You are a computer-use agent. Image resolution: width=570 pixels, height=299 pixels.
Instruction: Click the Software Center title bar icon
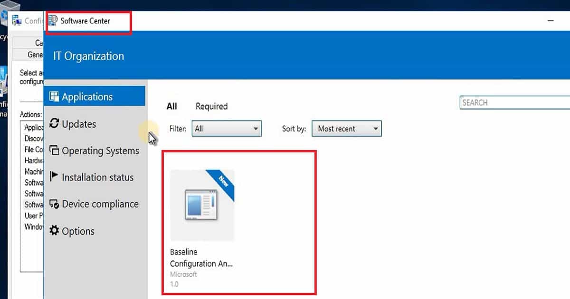point(53,21)
